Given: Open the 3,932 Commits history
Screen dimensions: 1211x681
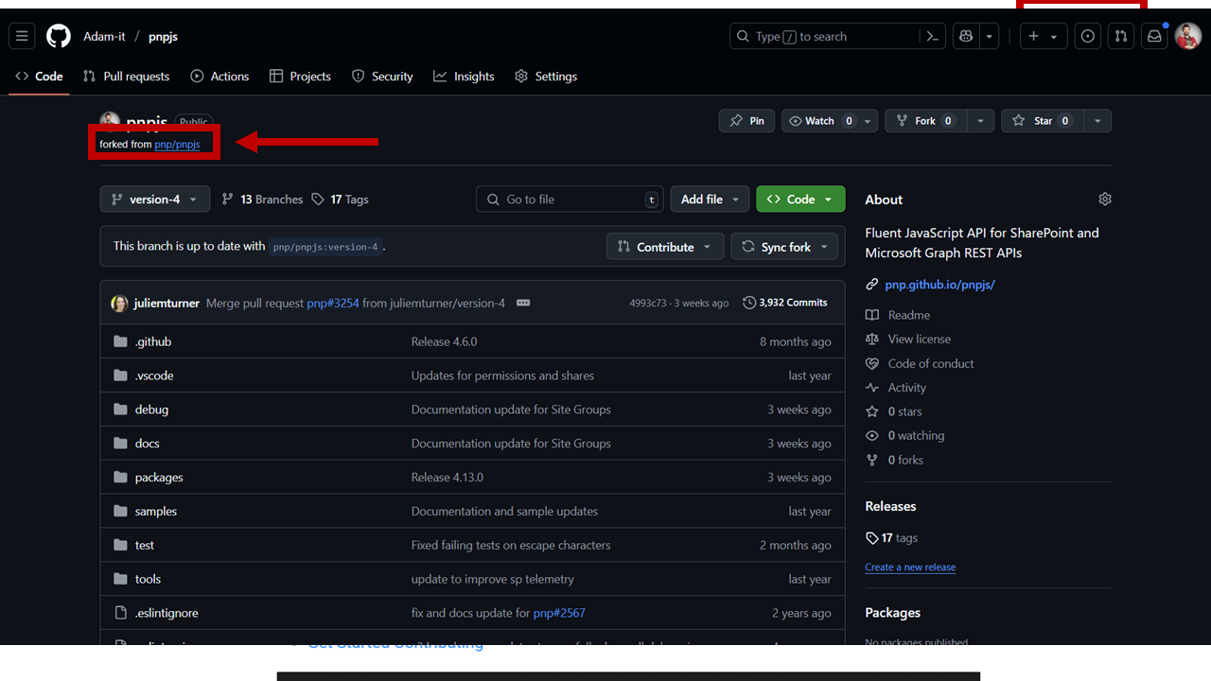Looking at the screenshot, I should [x=785, y=303].
